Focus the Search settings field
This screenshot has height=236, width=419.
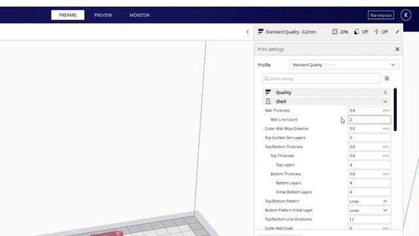[x=321, y=79]
